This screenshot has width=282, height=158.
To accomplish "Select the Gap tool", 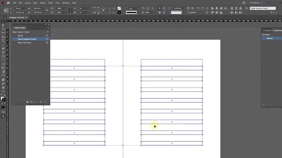I will [3, 33].
